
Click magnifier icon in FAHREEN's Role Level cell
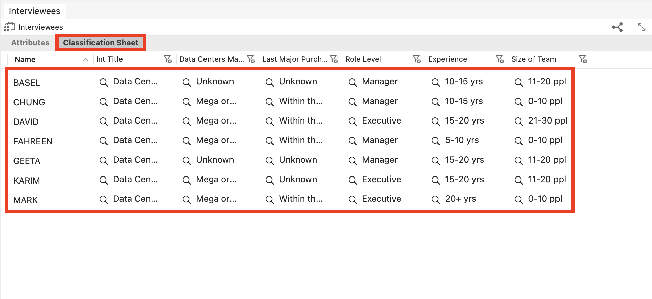pyautogui.click(x=353, y=141)
